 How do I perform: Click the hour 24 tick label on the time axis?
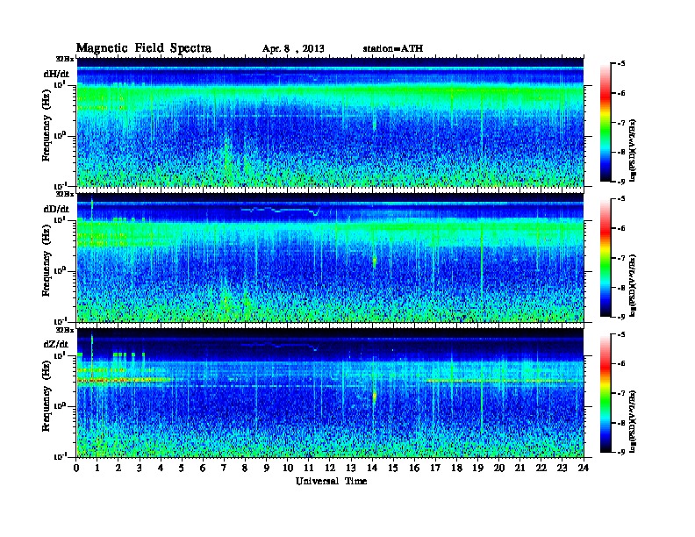point(584,469)
